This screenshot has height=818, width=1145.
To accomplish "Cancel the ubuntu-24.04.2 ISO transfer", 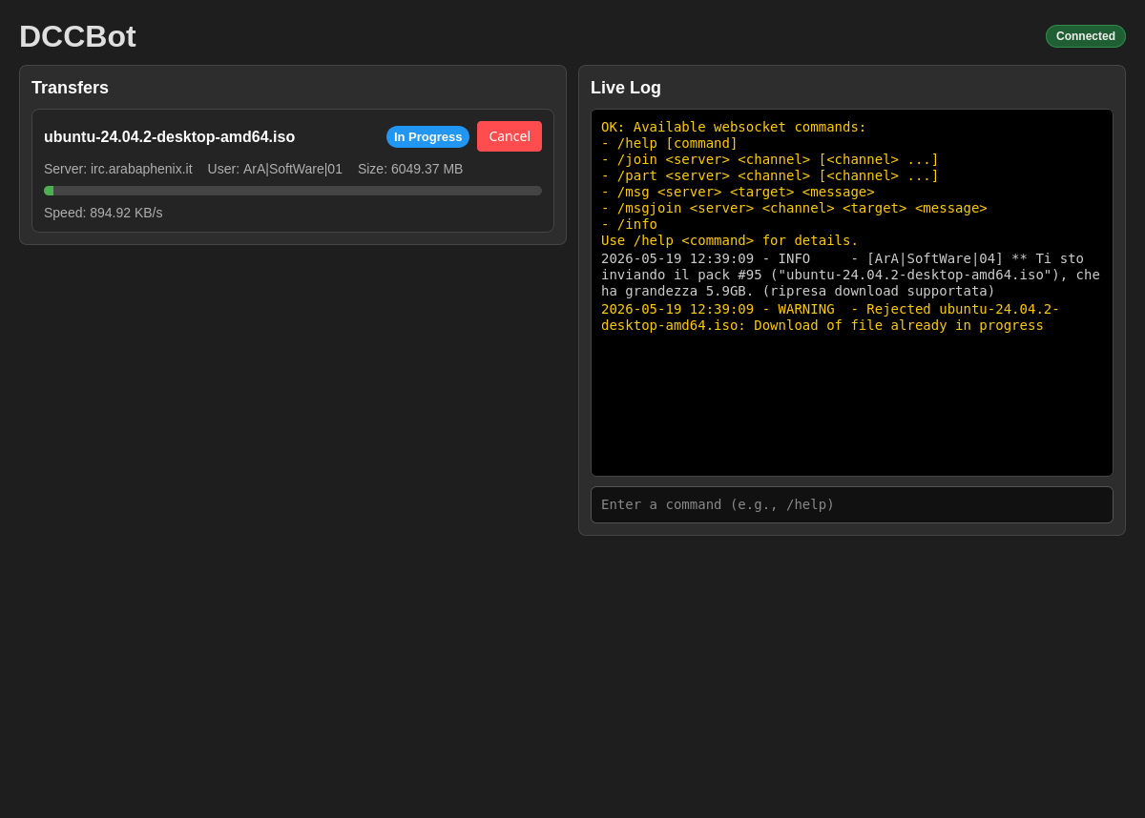I will (x=510, y=136).
